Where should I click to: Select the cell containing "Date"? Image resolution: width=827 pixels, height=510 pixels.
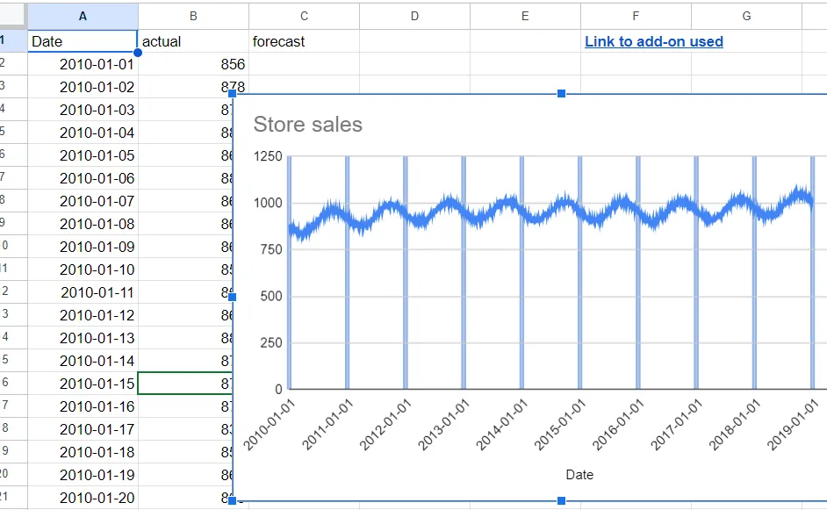tap(83, 40)
